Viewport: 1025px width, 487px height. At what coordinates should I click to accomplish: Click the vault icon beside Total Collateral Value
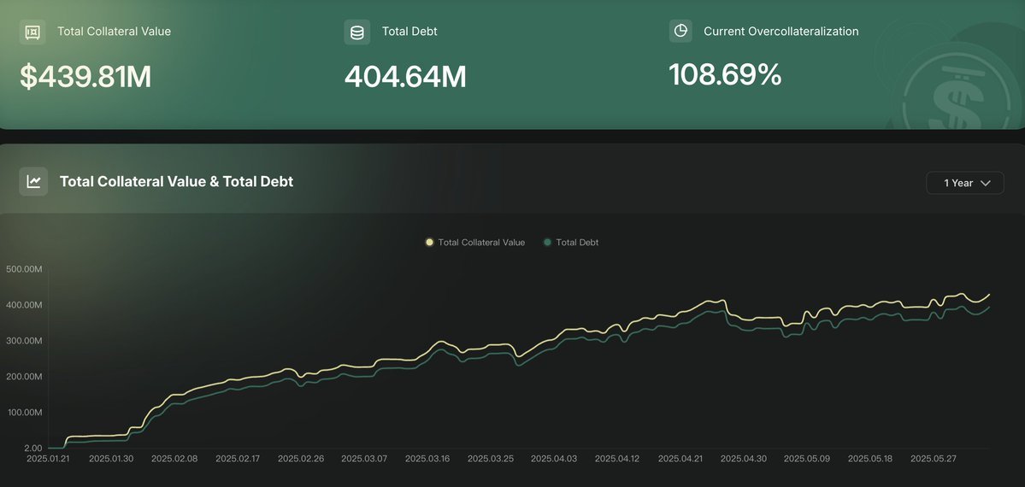32,32
